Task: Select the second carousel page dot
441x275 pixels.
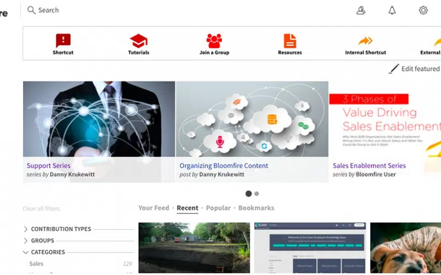Action: click(257, 194)
